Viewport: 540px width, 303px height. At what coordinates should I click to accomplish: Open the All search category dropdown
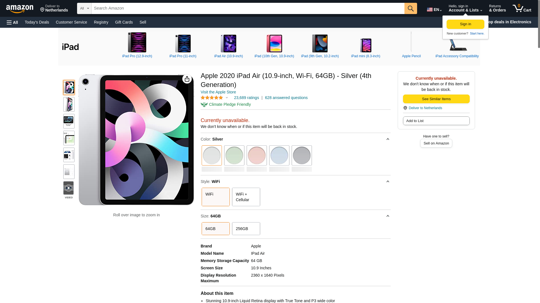pos(84,8)
